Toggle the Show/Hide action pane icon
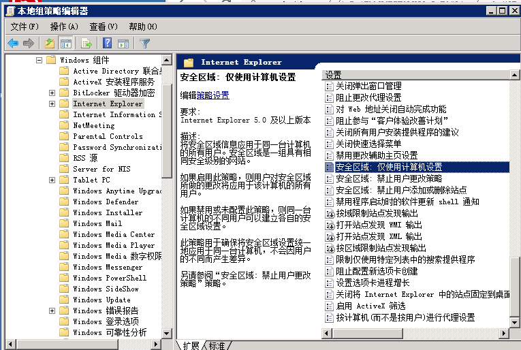The width and height of the screenshot is (521, 350). click(x=123, y=43)
